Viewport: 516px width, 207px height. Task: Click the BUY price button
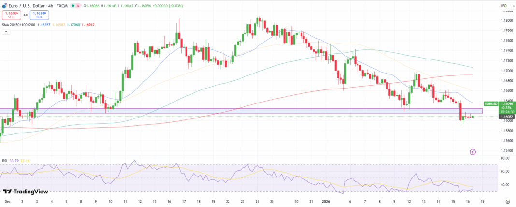(39, 15)
